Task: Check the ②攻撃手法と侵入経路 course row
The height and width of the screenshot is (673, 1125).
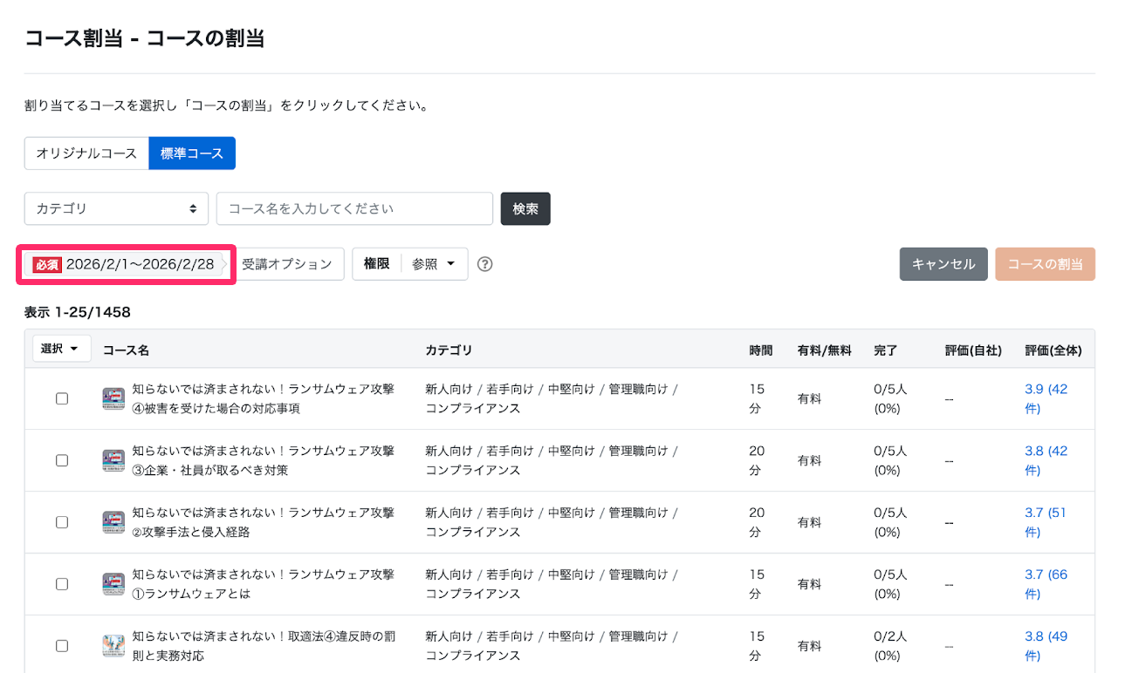Action: (62, 522)
